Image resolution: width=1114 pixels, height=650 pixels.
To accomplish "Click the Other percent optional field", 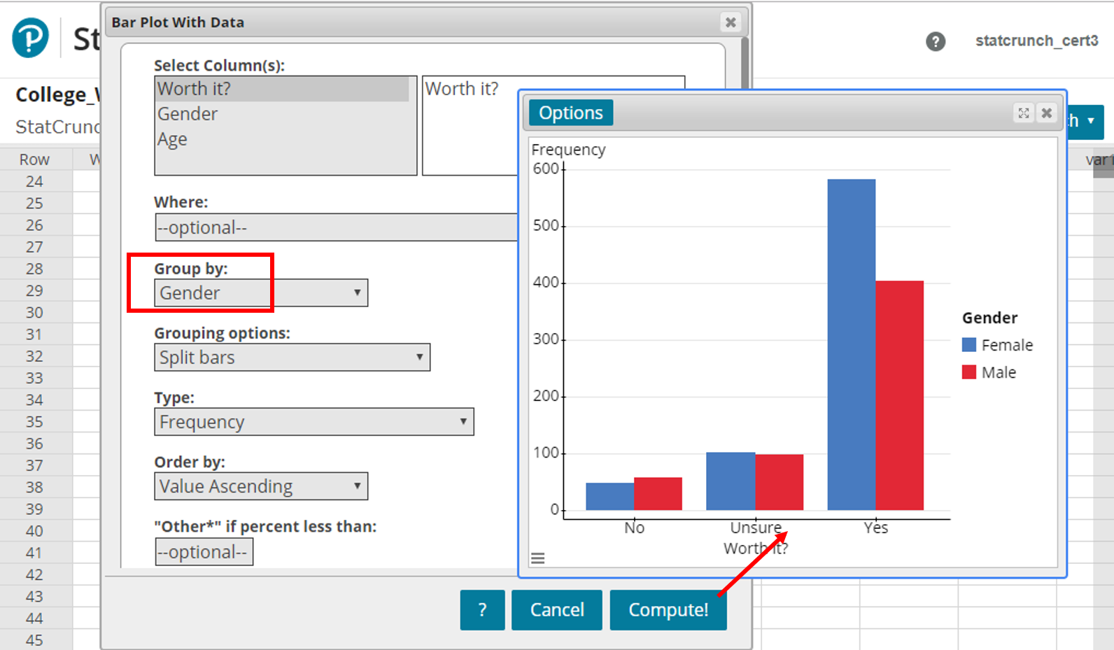I will [204, 552].
